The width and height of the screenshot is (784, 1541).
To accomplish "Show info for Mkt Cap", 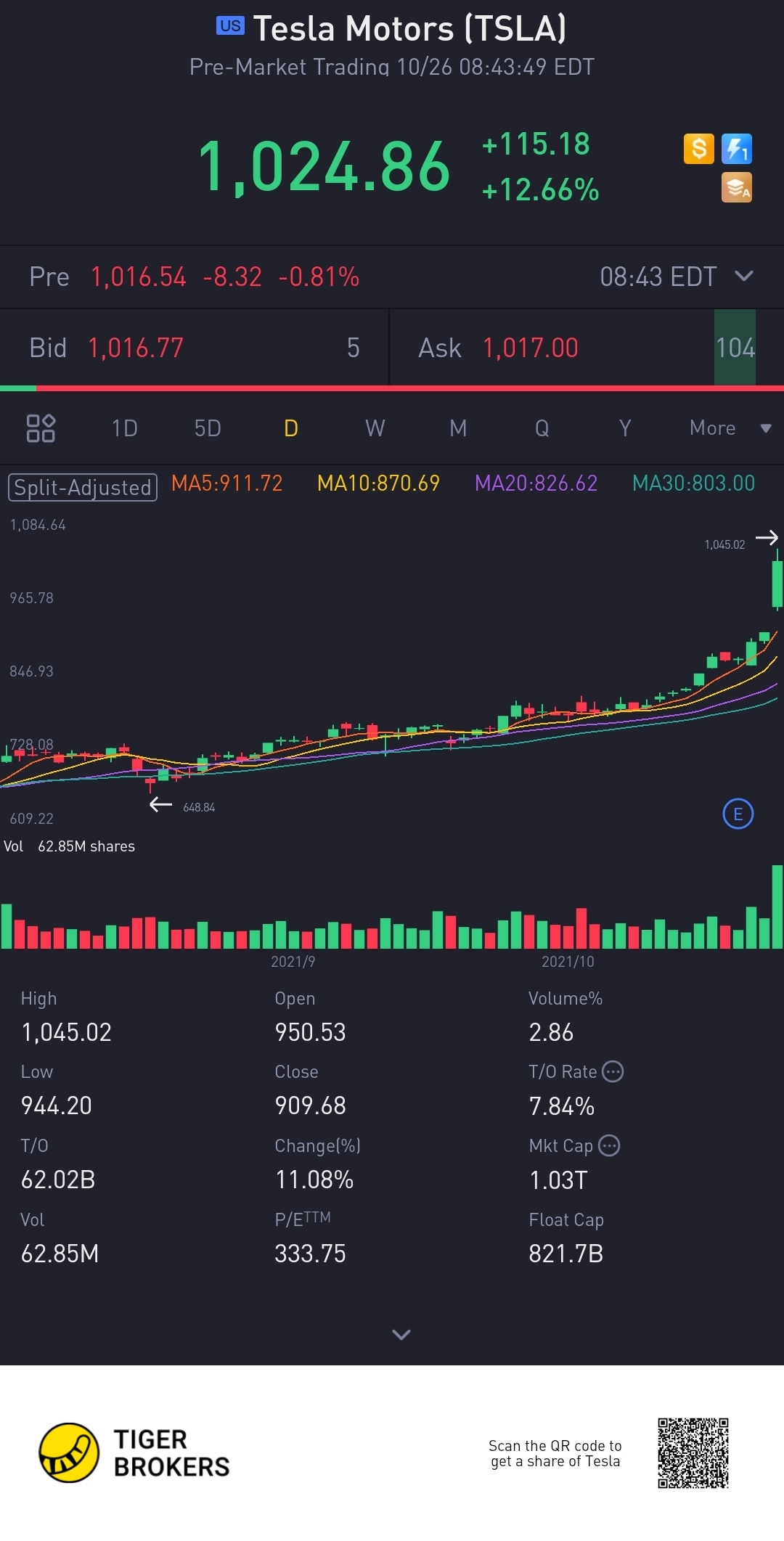I will click(609, 1145).
